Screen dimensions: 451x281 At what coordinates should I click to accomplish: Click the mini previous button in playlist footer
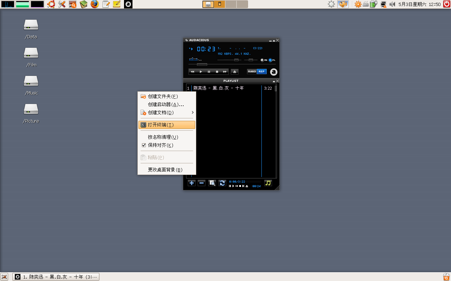pyautogui.click(x=230, y=186)
